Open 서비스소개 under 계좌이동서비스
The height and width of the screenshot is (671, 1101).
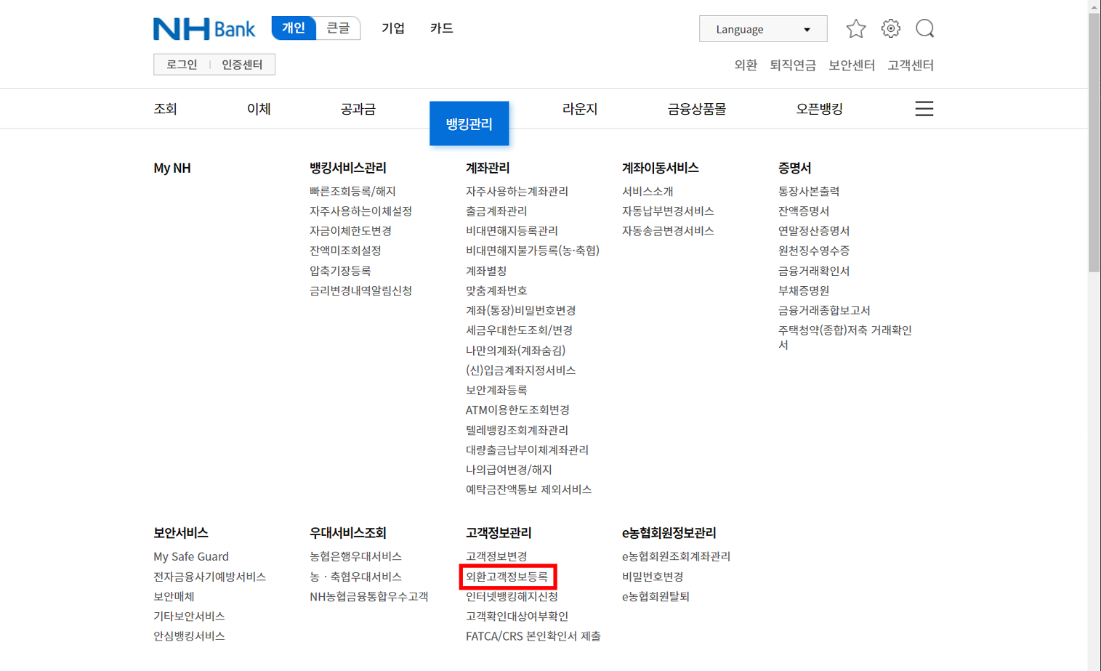pyautogui.click(x=648, y=191)
